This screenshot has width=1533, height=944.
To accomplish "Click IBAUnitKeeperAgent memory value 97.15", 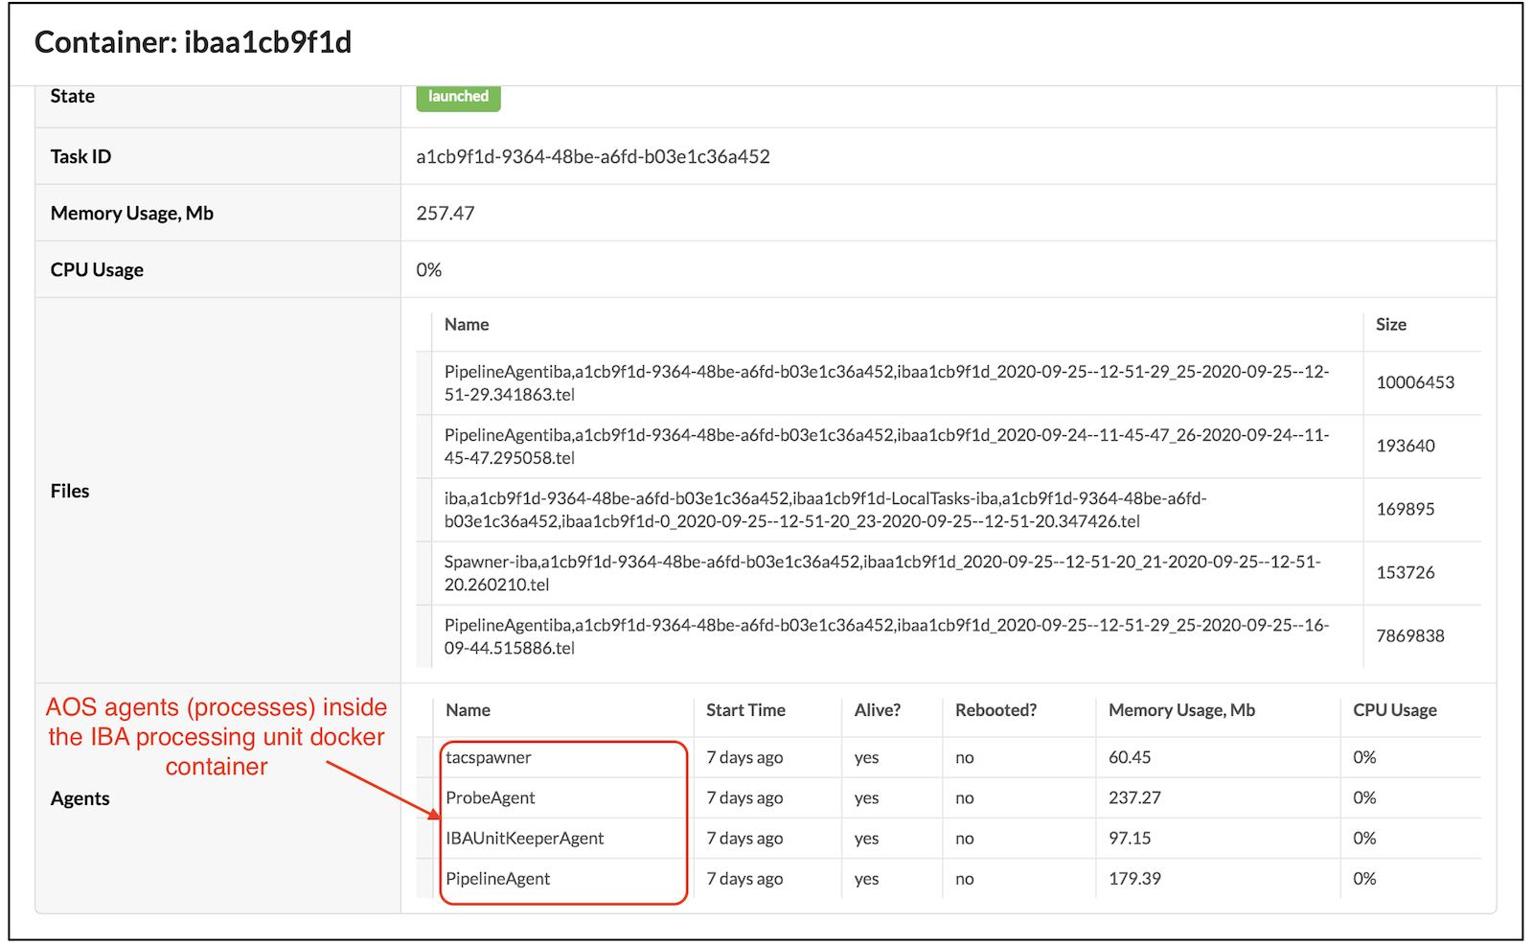I will point(1130,839).
